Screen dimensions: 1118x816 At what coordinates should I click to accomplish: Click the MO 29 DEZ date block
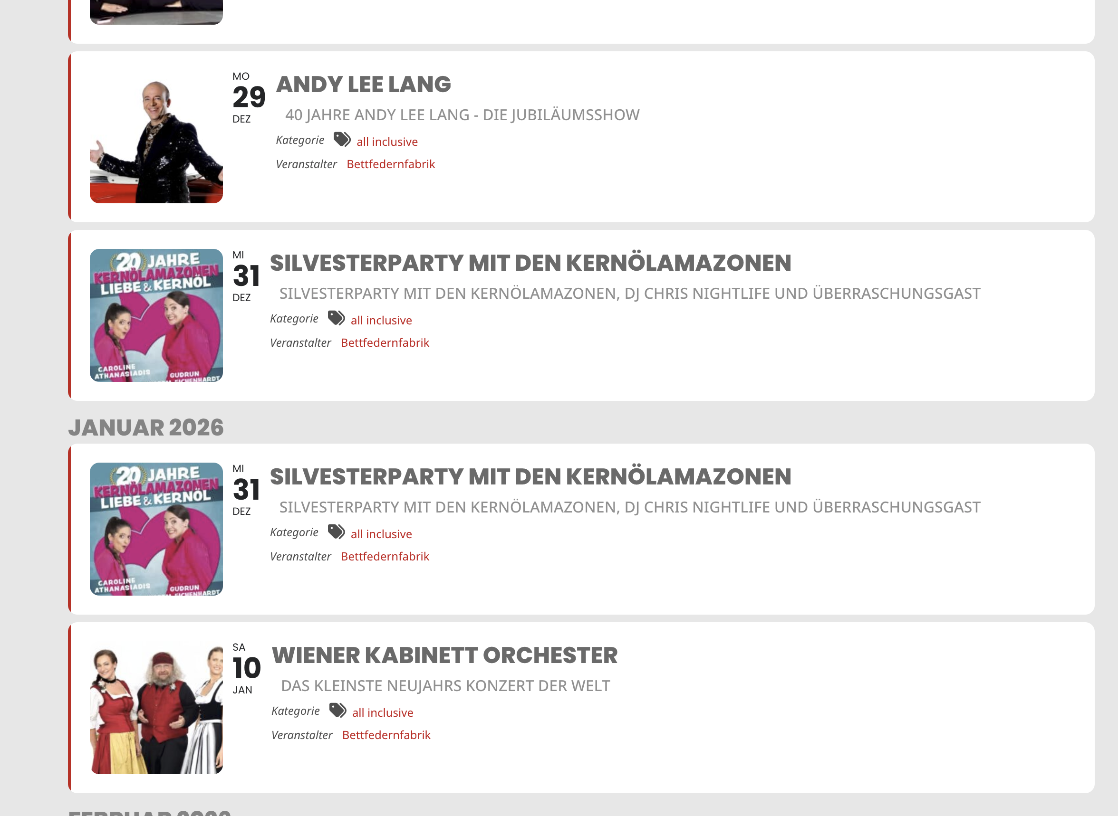248,97
